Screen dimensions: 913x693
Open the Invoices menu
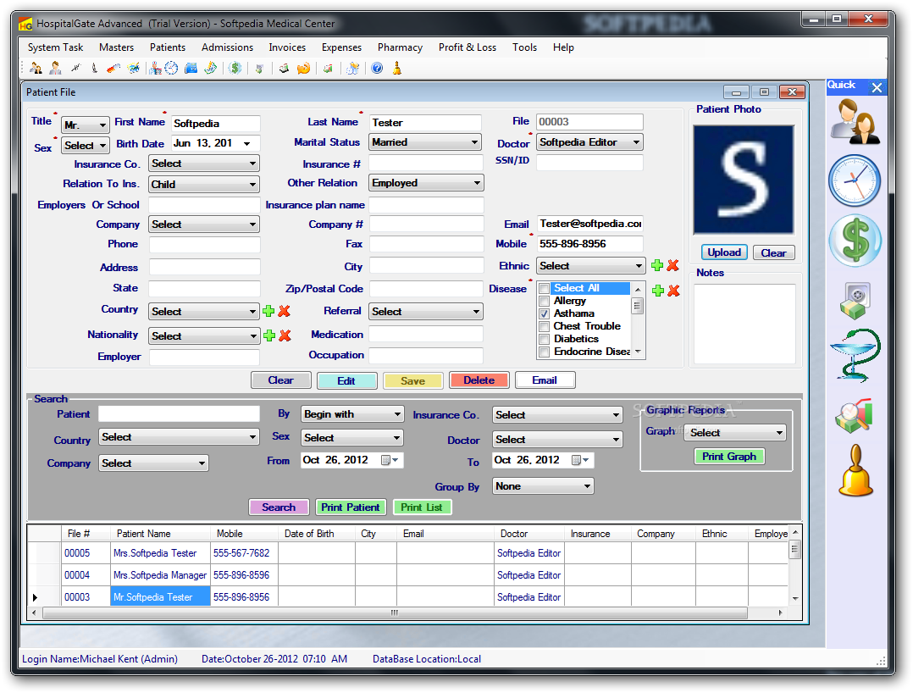(287, 47)
